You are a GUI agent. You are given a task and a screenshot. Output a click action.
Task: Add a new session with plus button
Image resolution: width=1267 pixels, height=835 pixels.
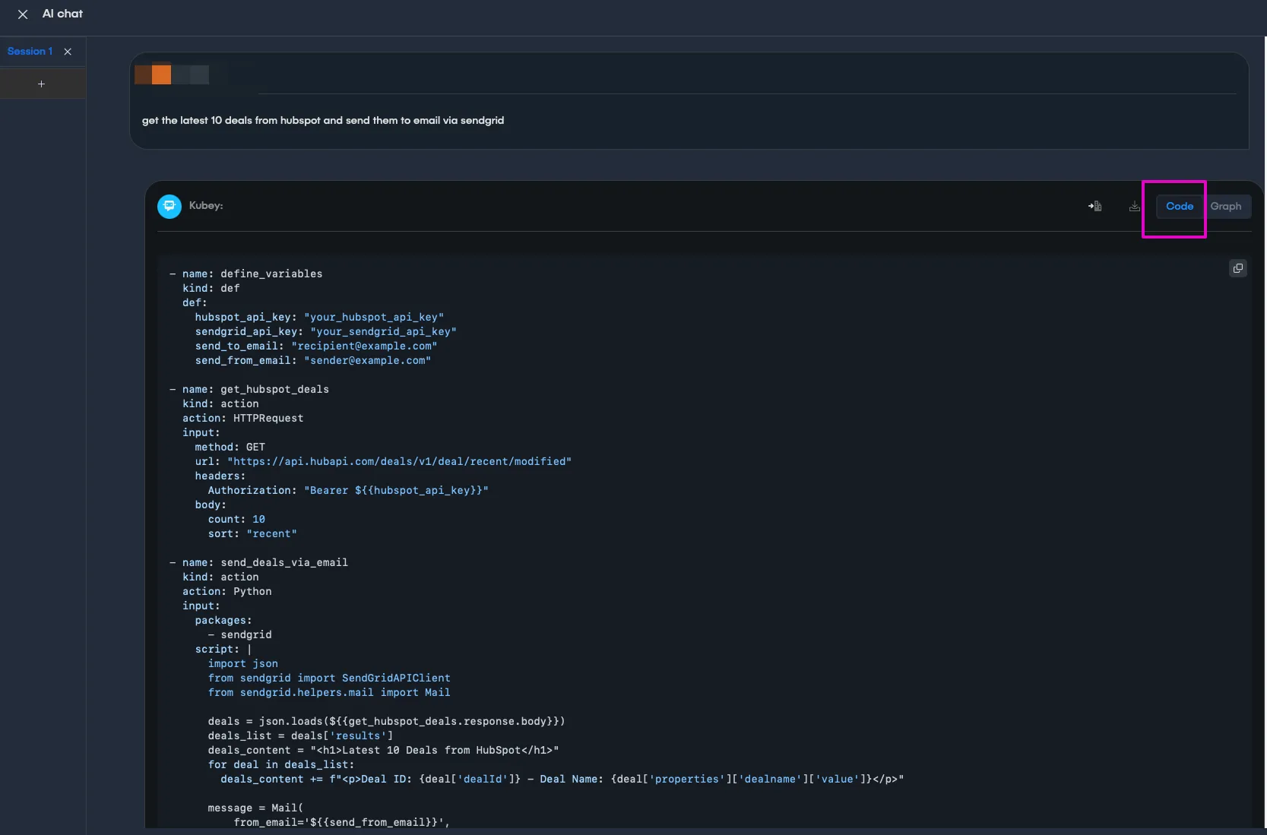(x=42, y=84)
